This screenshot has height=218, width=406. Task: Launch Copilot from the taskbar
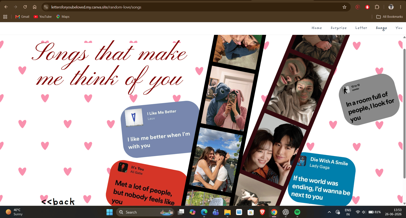pos(192,212)
